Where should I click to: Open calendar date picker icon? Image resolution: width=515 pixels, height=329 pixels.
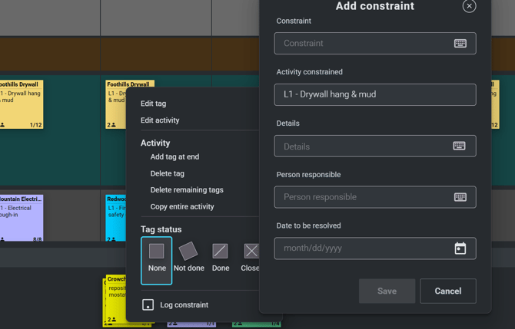(460, 248)
